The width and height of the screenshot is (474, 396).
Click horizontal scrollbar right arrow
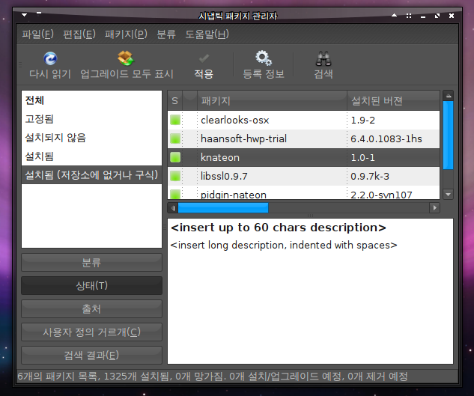pyautogui.click(x=435, y=208)
